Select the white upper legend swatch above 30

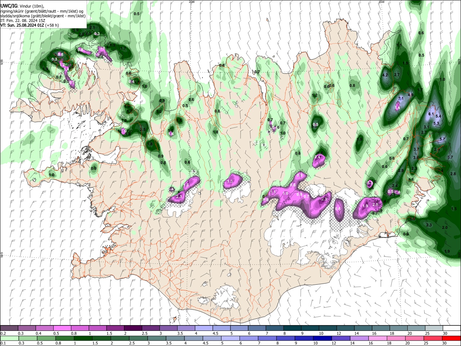[452, 328]
